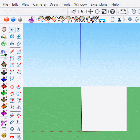Activate the Line pencil tool

tap(12, 52)
